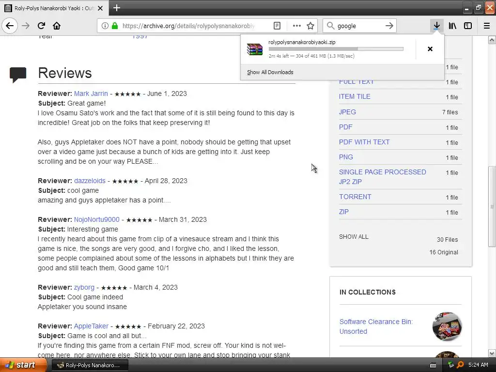Click the 16 Original count
The height and width of the screenshot is (372, 496).
443,252
